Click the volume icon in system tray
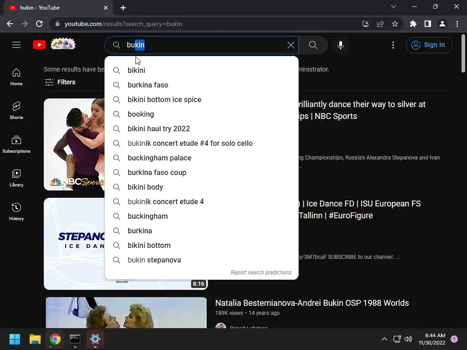This screenshot has width=467, height=350. 408,339
